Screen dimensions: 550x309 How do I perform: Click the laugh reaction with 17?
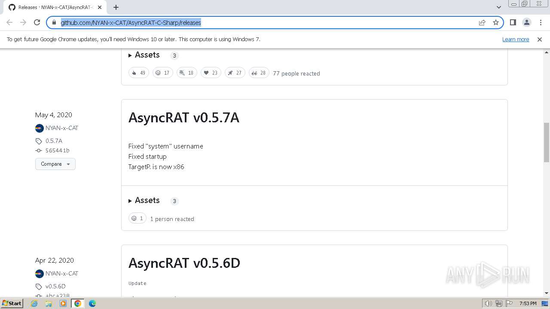point(163,73)
